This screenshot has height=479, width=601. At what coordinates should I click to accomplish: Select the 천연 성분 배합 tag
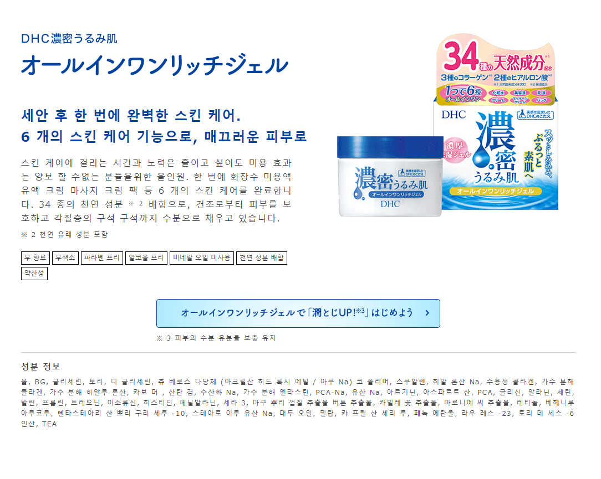[x=261, y=257]
